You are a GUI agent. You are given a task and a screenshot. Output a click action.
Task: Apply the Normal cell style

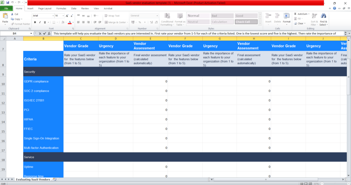pos(198,16)
